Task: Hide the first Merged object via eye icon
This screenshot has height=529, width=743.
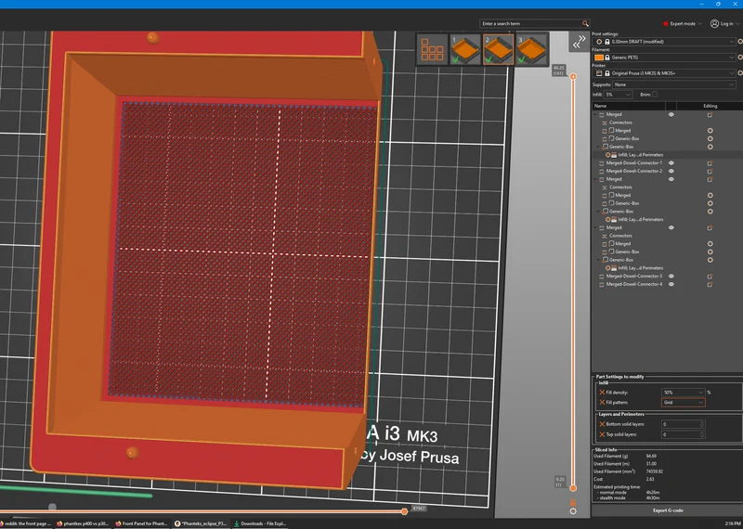Action: [671, 114]
